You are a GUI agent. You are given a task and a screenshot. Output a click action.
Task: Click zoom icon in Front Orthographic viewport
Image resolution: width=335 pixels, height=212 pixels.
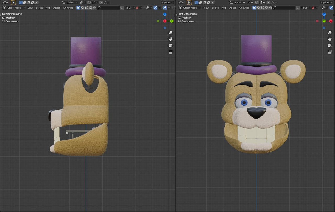click(330, 32)
